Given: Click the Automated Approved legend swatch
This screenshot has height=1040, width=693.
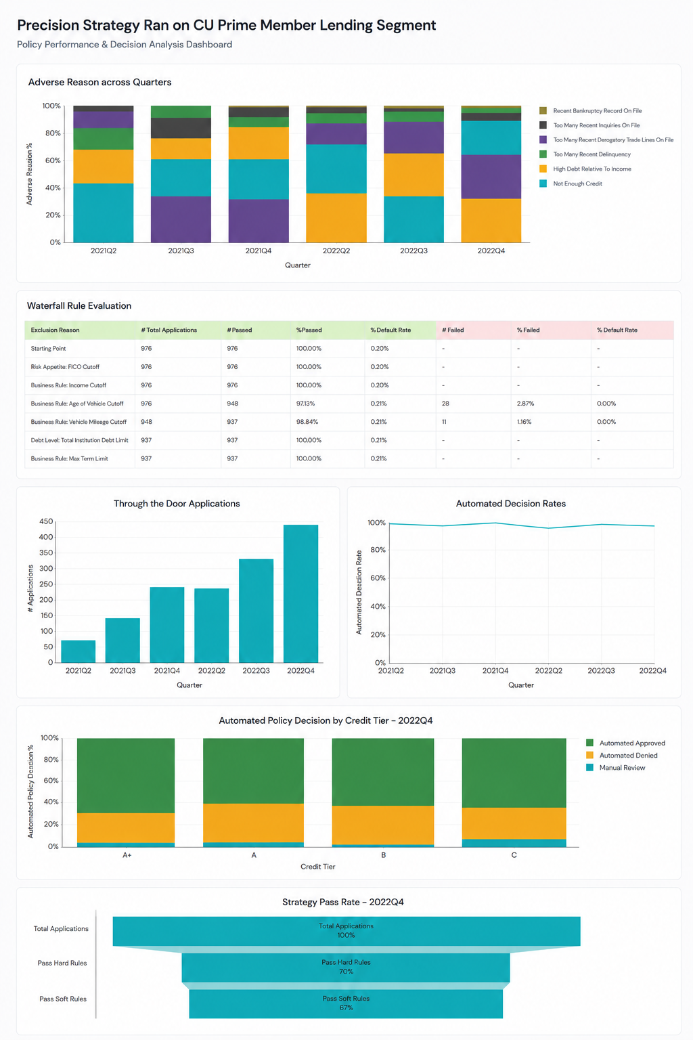Looking at the screenshot, I should (589, 743).
